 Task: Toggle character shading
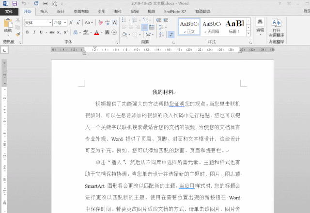pyautogui.click(x=107, y=32)
